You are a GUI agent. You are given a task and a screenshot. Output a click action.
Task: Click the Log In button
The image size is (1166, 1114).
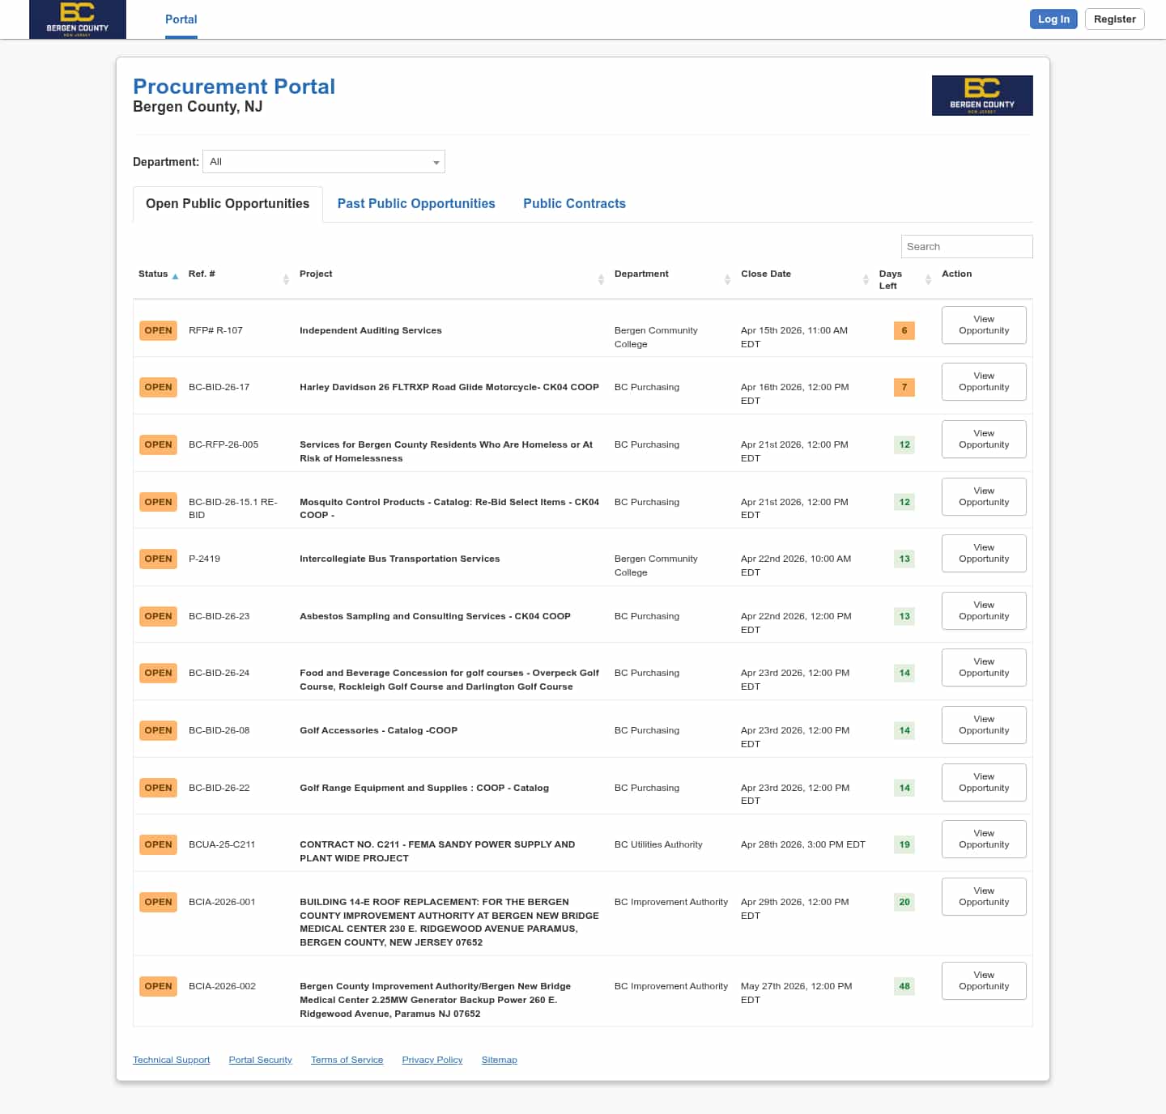pos(1053,19)
